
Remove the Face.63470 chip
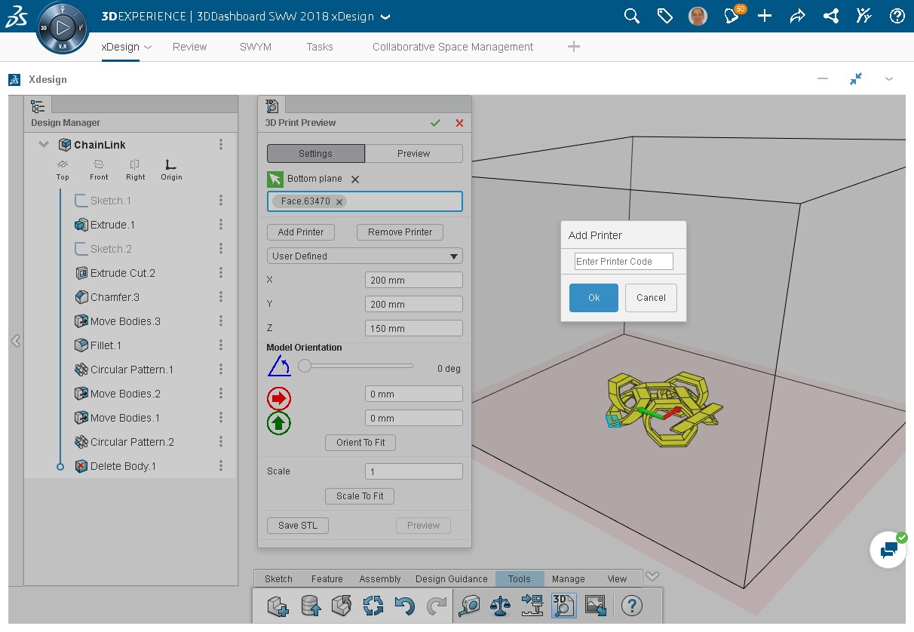click(339, 201)
